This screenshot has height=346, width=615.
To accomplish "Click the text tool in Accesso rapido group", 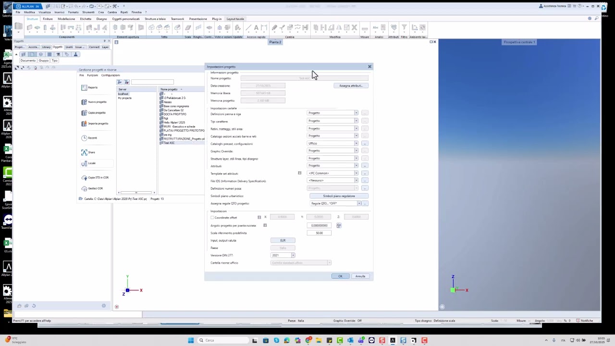I will (256, 28).
